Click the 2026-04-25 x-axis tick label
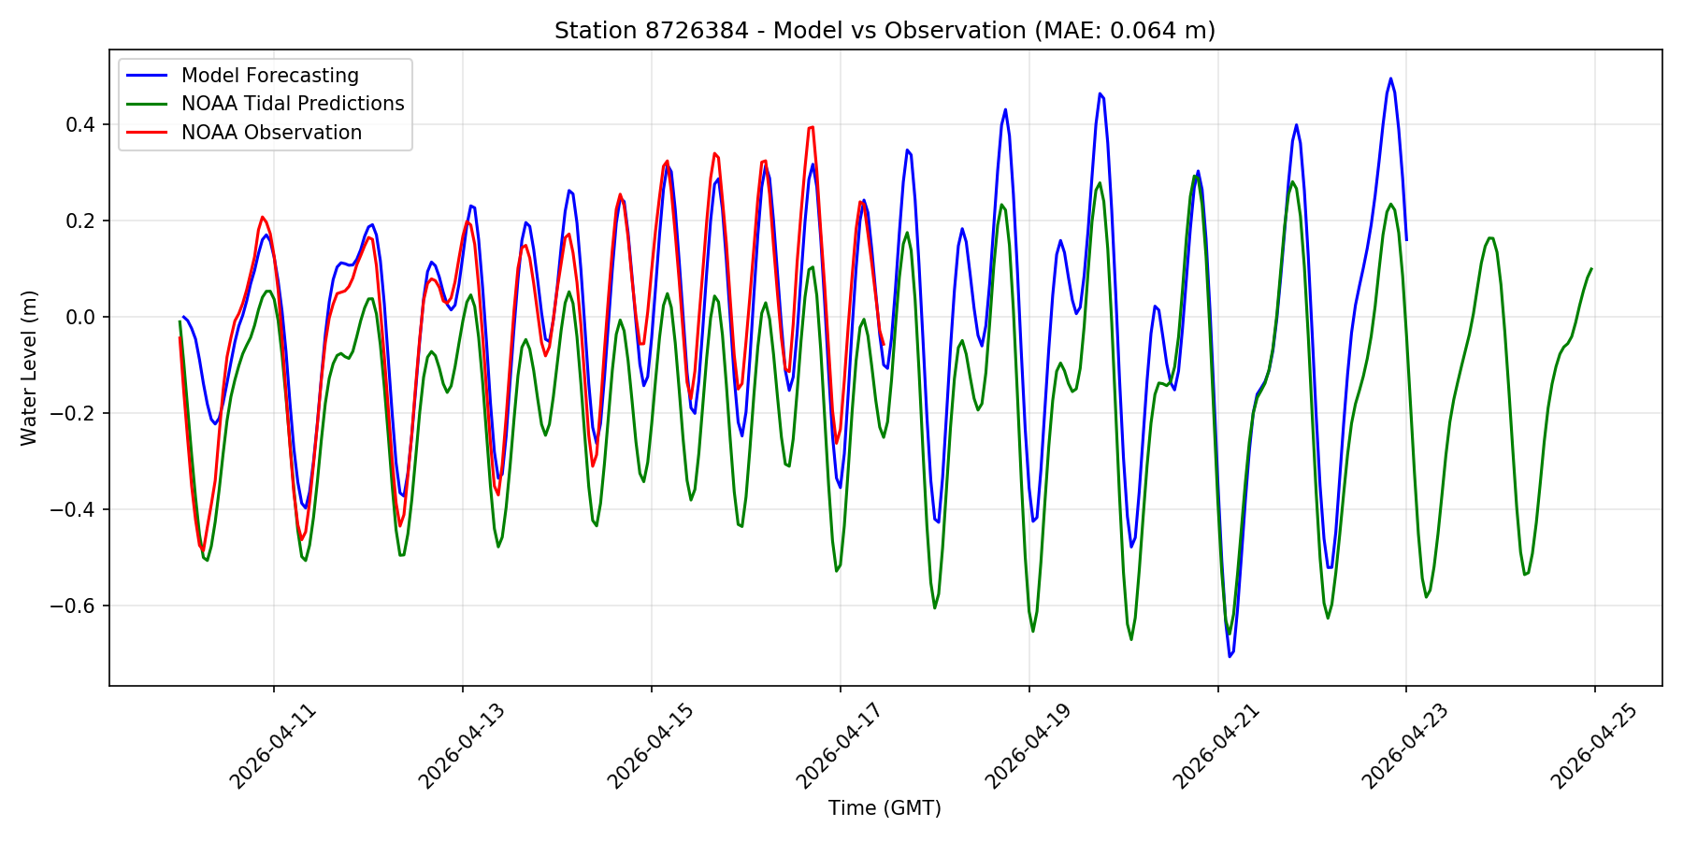1683x841 pixels. [1595, 746]
